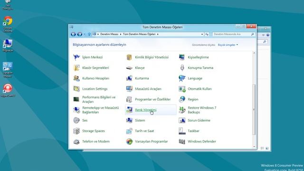Viewport: 304px width, 171px height.
Task: Expand the address bar history dropdown
Action: (202, 34)
